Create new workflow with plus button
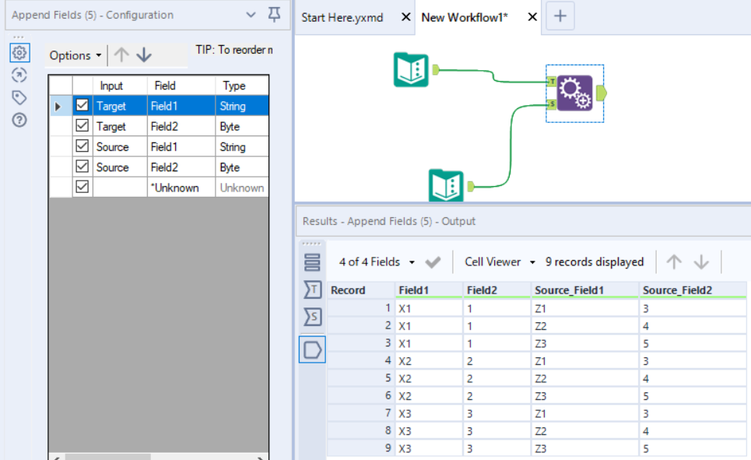The image size is (751, 460). 560,15
